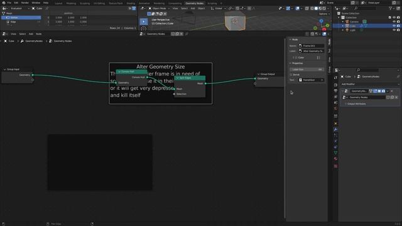Viewport: 402px width, 226px height.
Task: Toggle spreadsheet pin icon
Action: click(47, 8)
